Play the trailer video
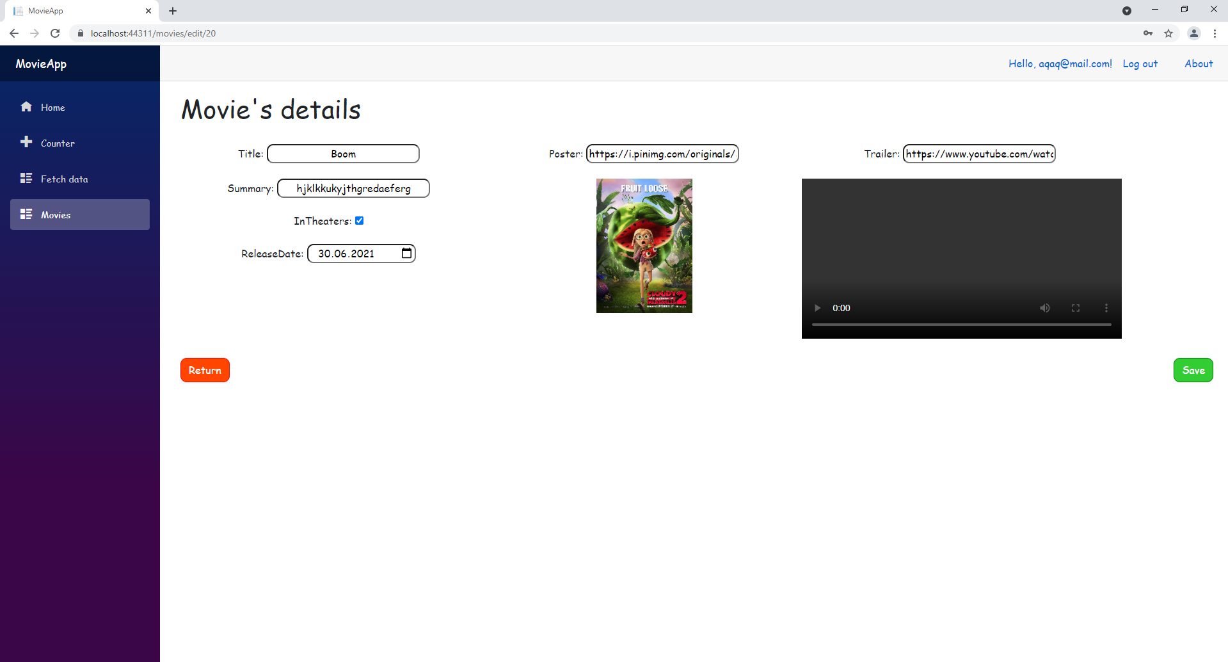The width and height of the screenshot is (1228, 662). click(817, 308)
